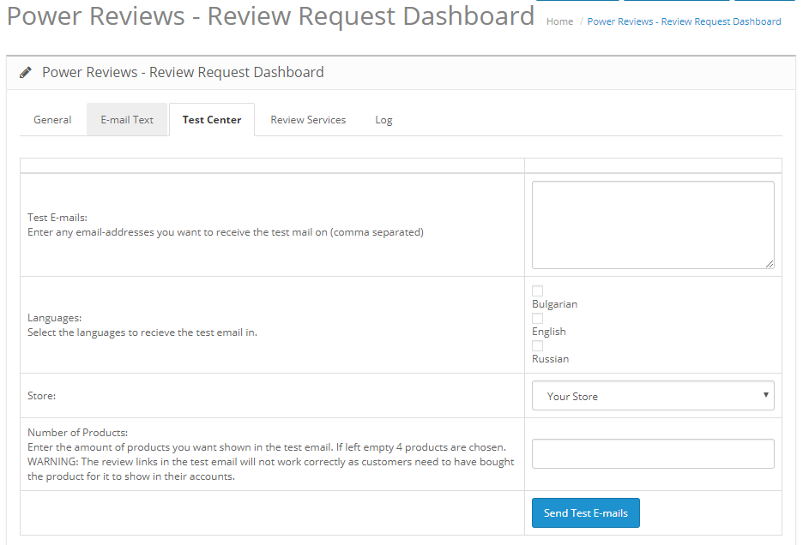803x545 pixels.
Task: Click the WARNING review links note text
Action: (270, 469)
